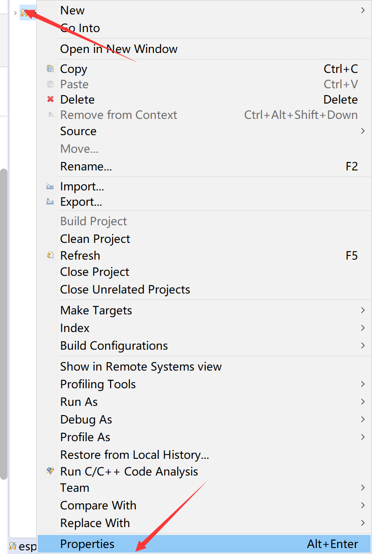The height and width of the screenshot is (554, 372).
Task: Open the Build Configurations submenu arrow
Action: click(363, 345)
